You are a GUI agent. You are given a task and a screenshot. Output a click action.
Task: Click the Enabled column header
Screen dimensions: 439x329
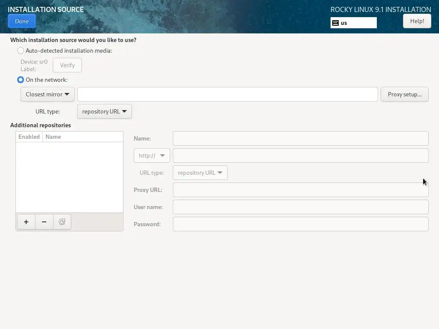point(29,137)
